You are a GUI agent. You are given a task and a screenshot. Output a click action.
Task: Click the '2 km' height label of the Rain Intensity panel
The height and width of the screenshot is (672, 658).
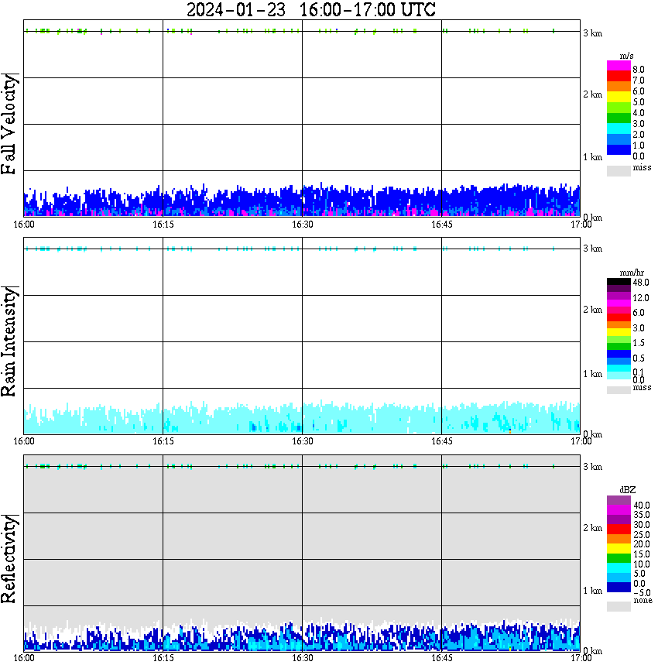tap(592, 310)
